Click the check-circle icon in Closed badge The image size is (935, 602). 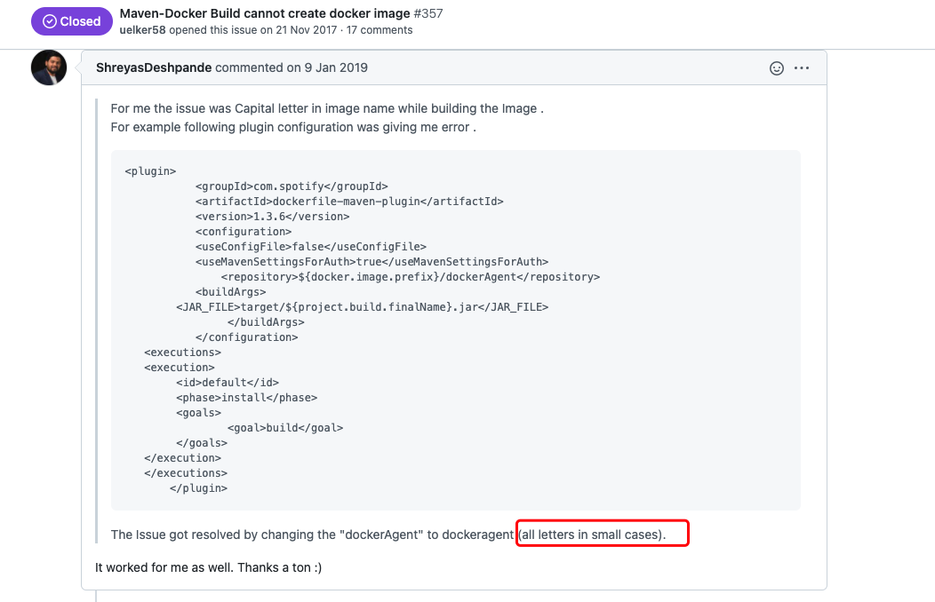[50, 21]
